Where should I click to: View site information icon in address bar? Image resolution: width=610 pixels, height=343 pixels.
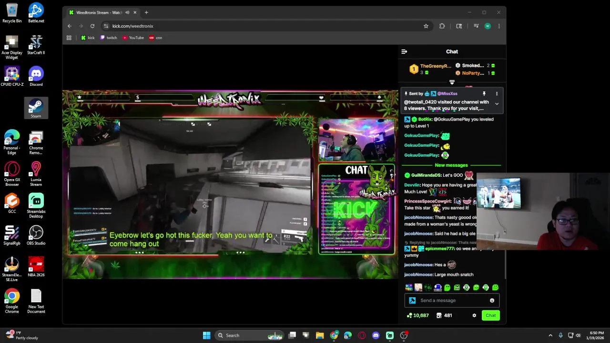point(106,26)
